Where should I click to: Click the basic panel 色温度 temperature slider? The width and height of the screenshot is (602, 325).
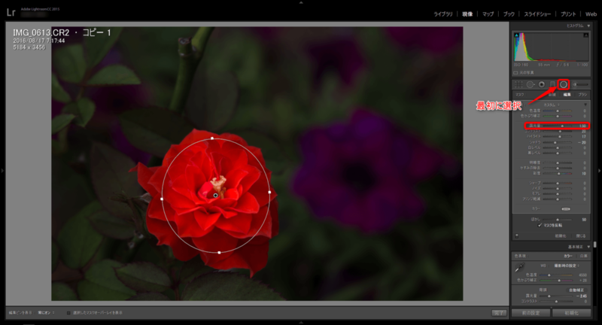point(556,275)
